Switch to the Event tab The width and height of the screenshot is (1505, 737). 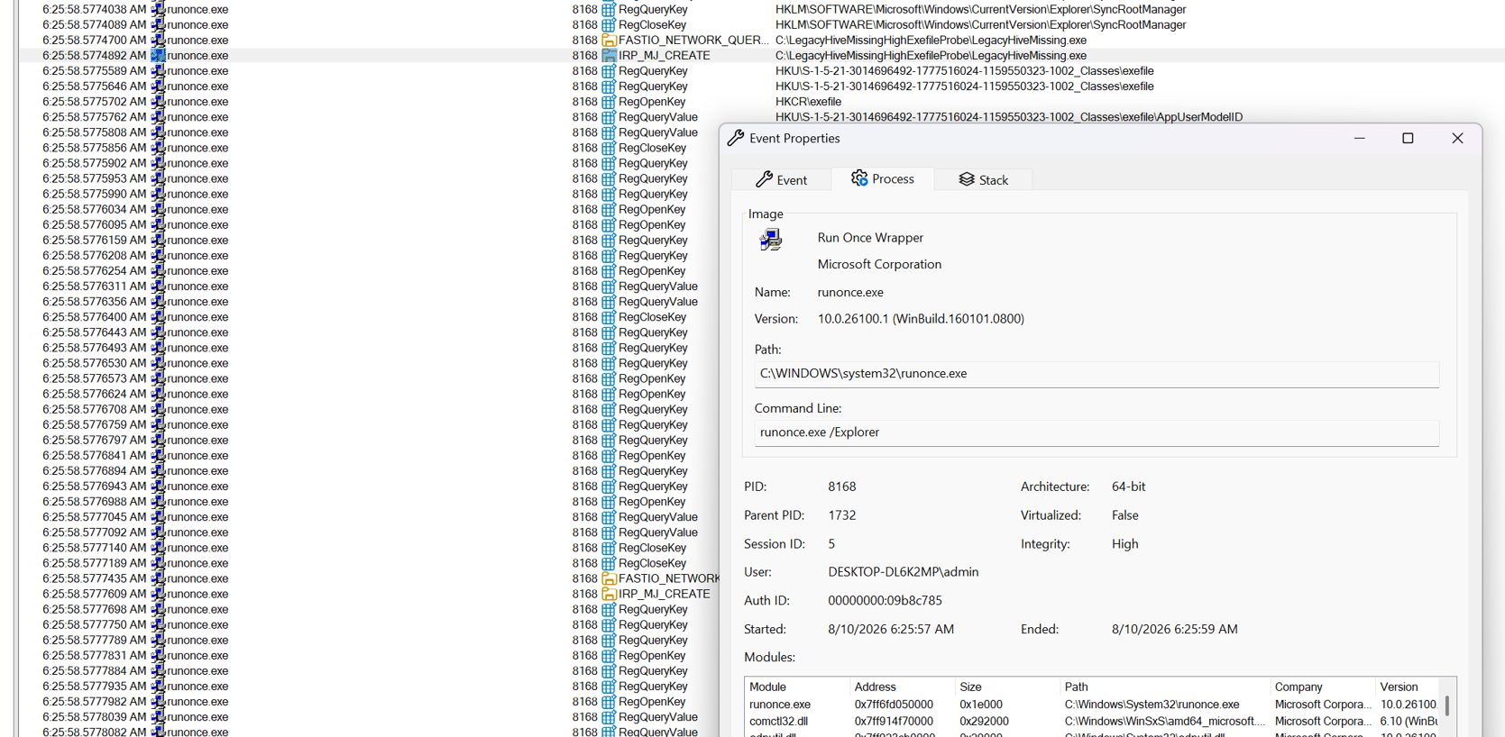(781, 179)
